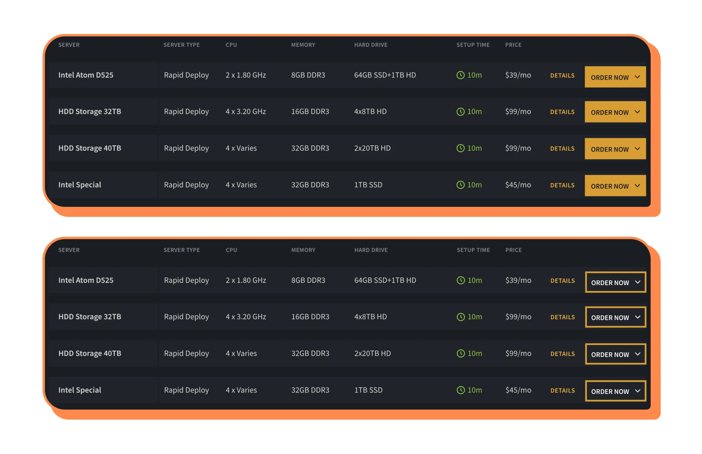Expand outlined Order Now chevron for HDD Storage 32TB
The width and height of the screenshot is (702, 454).
click(638, 317)
